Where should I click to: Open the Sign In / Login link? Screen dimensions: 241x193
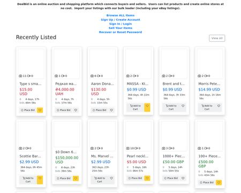120,24
